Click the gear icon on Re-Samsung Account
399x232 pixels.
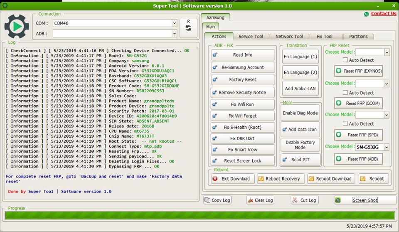click(215, 67)
